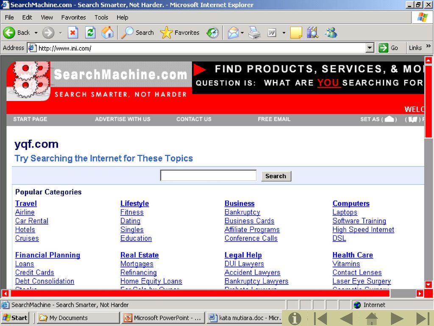Click the vertical scrollbar down arrow
The image size is (434, 326).
tap(428, 285)
